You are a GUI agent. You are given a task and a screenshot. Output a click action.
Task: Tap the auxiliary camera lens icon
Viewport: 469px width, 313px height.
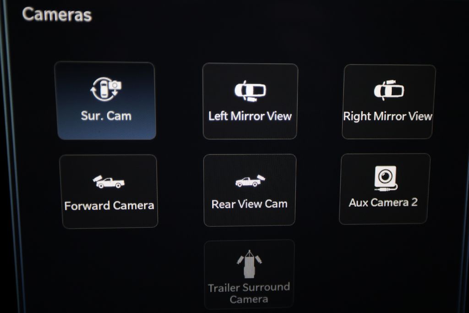coord(386,178)
